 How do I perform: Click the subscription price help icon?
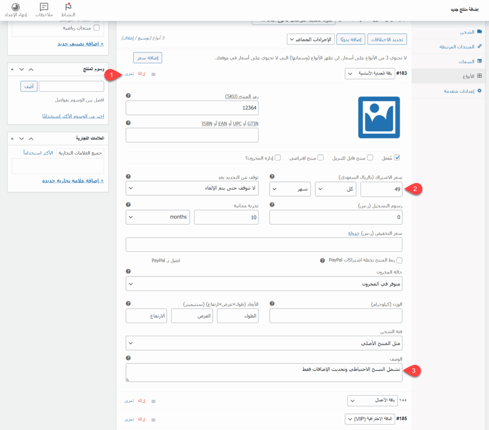pyautogui.click(x=272, y=177)
